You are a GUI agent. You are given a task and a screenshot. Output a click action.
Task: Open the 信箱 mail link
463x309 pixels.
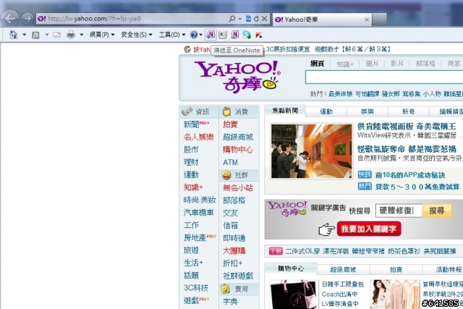(x=230, y=225)
